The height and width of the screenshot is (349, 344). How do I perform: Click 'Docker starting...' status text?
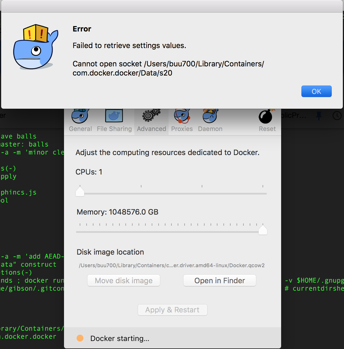tap(120, 338)
